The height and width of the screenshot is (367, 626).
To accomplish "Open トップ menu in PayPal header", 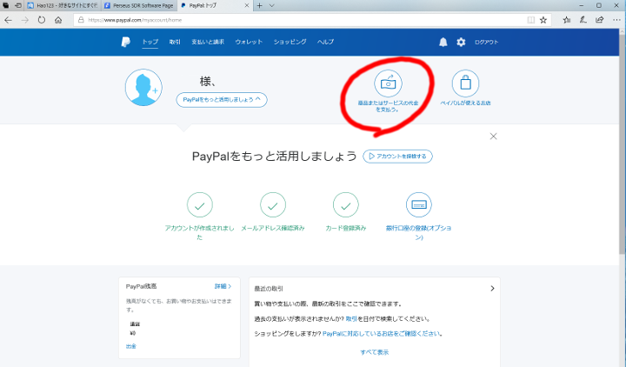I will (x=150, y=42).
